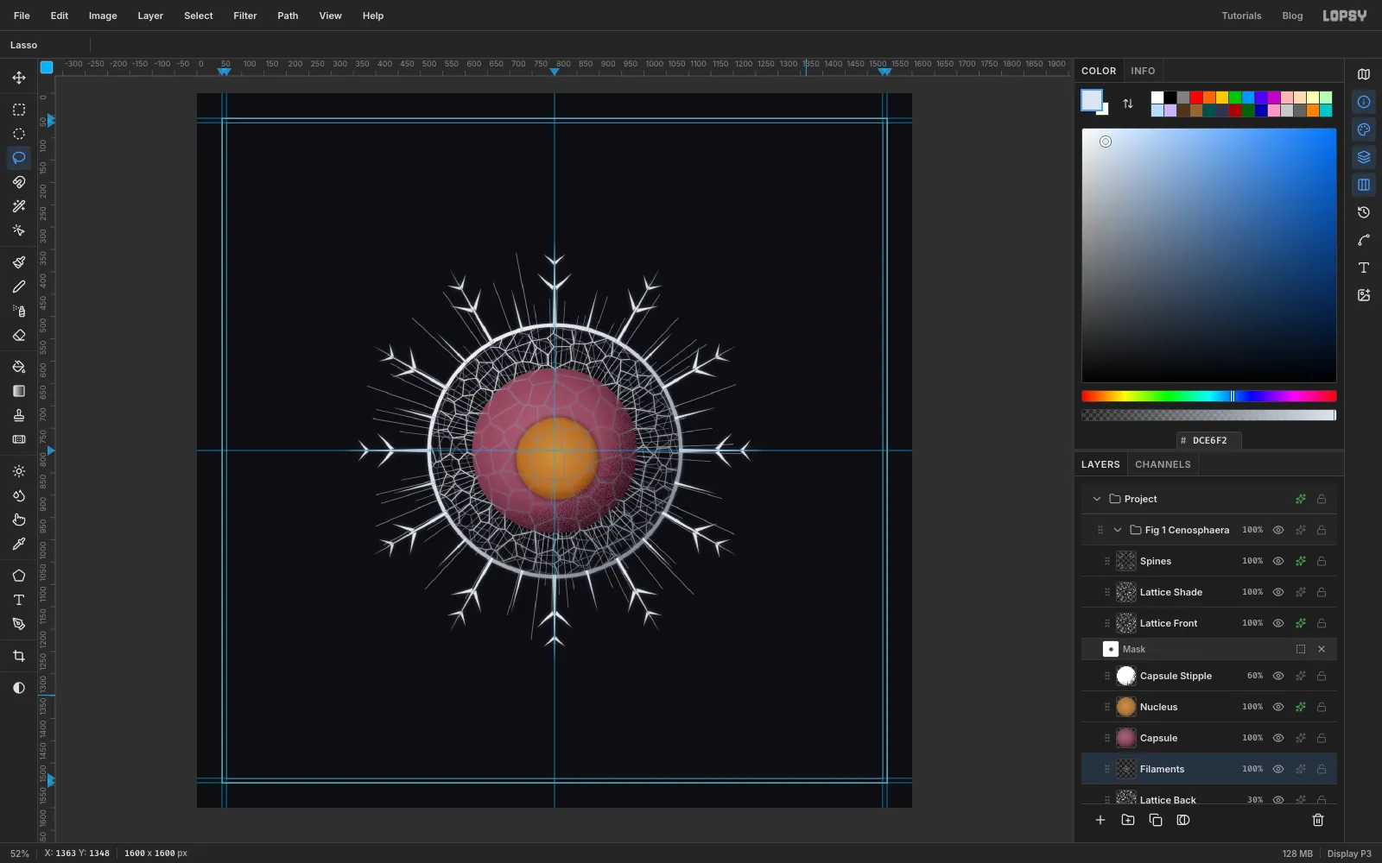Click the opacity alpha slider
Viewport: 1382px width, 863px height.
click(1209, 415)
